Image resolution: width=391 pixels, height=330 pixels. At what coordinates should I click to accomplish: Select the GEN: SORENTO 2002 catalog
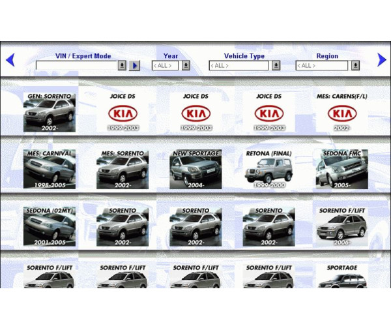coord(49,112)
